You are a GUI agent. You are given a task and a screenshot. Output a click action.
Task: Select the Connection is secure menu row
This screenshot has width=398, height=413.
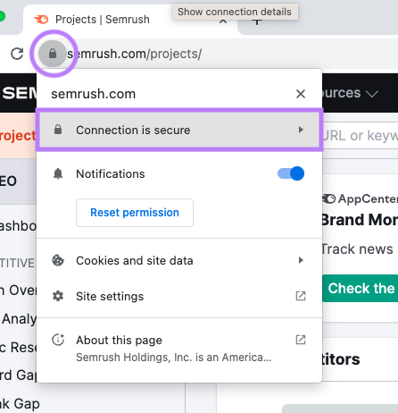coord(179,130)
